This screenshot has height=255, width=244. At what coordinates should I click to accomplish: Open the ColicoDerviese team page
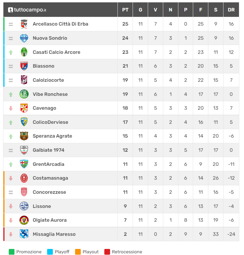tap(50, 122)
